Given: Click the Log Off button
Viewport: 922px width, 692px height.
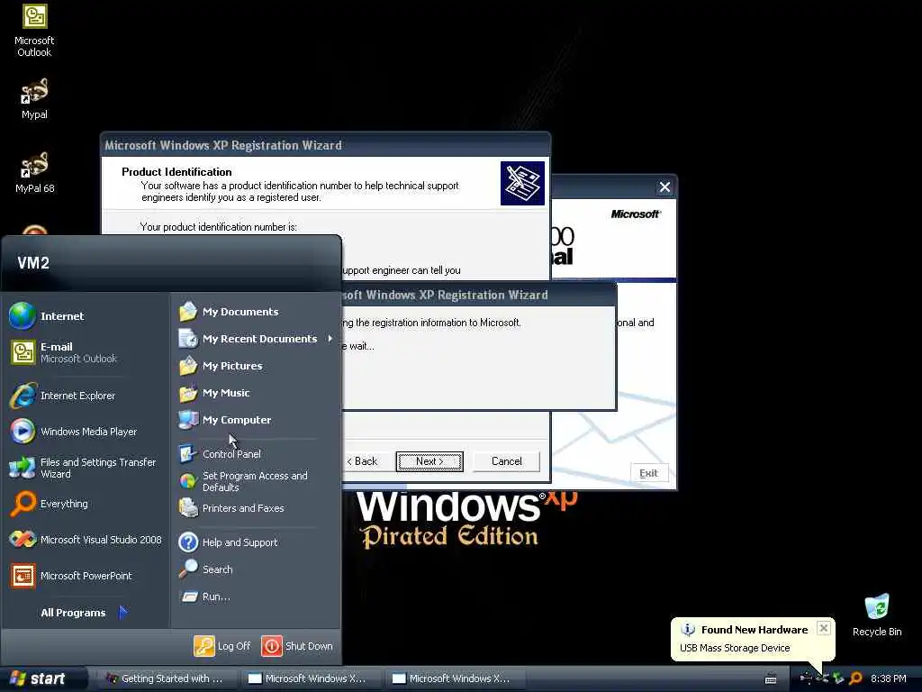Looking at the screenshot, I should point(222,645).
